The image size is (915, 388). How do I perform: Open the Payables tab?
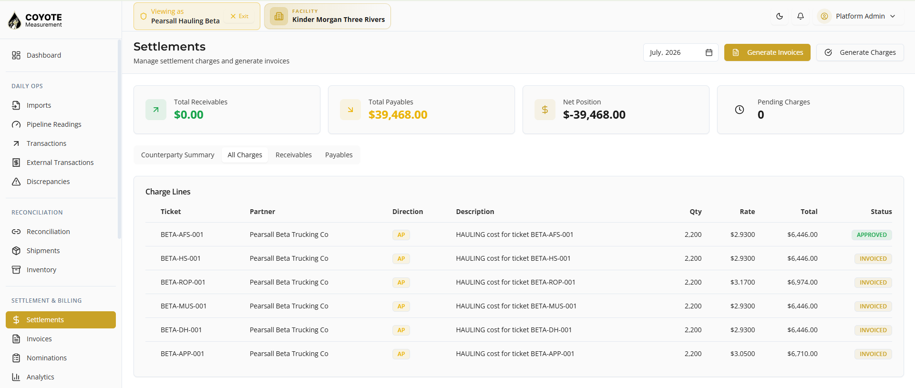[x=339, y=155]
